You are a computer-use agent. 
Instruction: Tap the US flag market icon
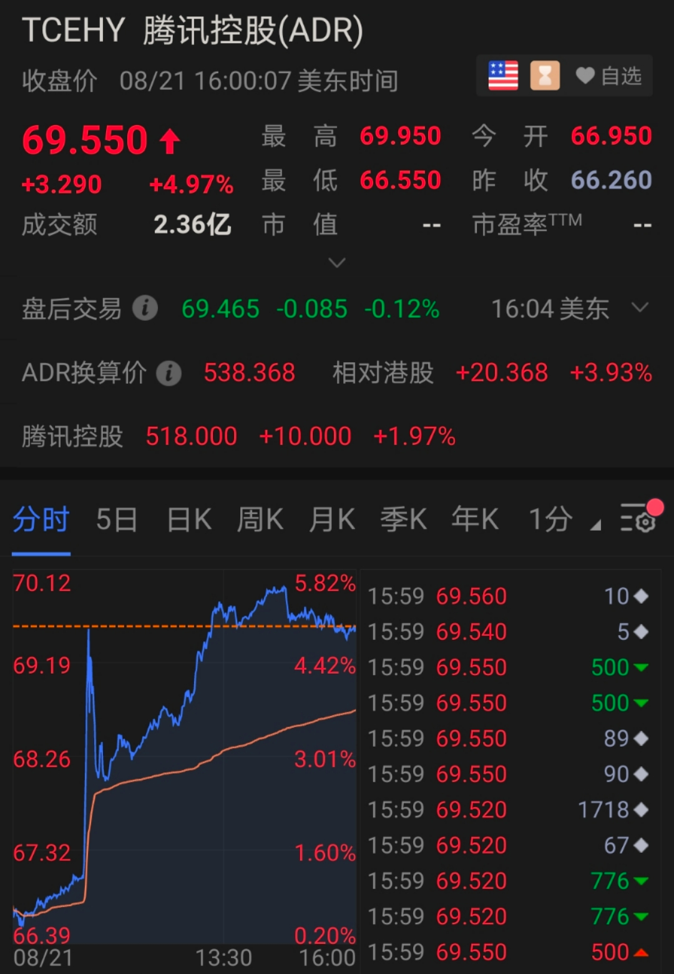point(503,76)
